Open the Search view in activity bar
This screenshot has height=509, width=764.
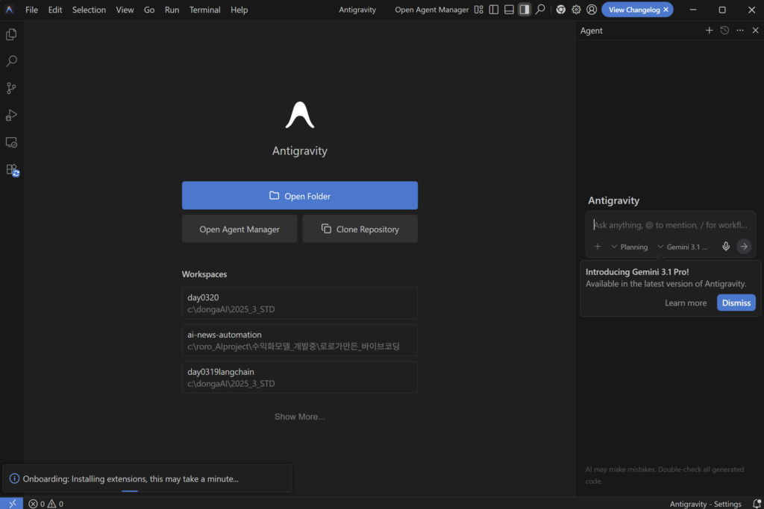coord(11,61)
